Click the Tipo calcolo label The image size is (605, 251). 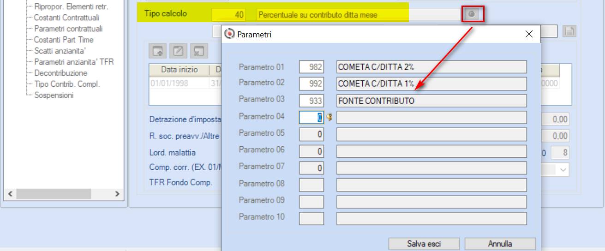point(166,14)
